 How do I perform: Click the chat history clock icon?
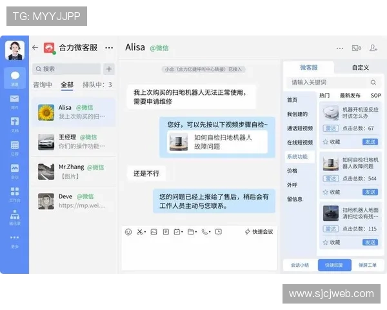pos(219,232)
